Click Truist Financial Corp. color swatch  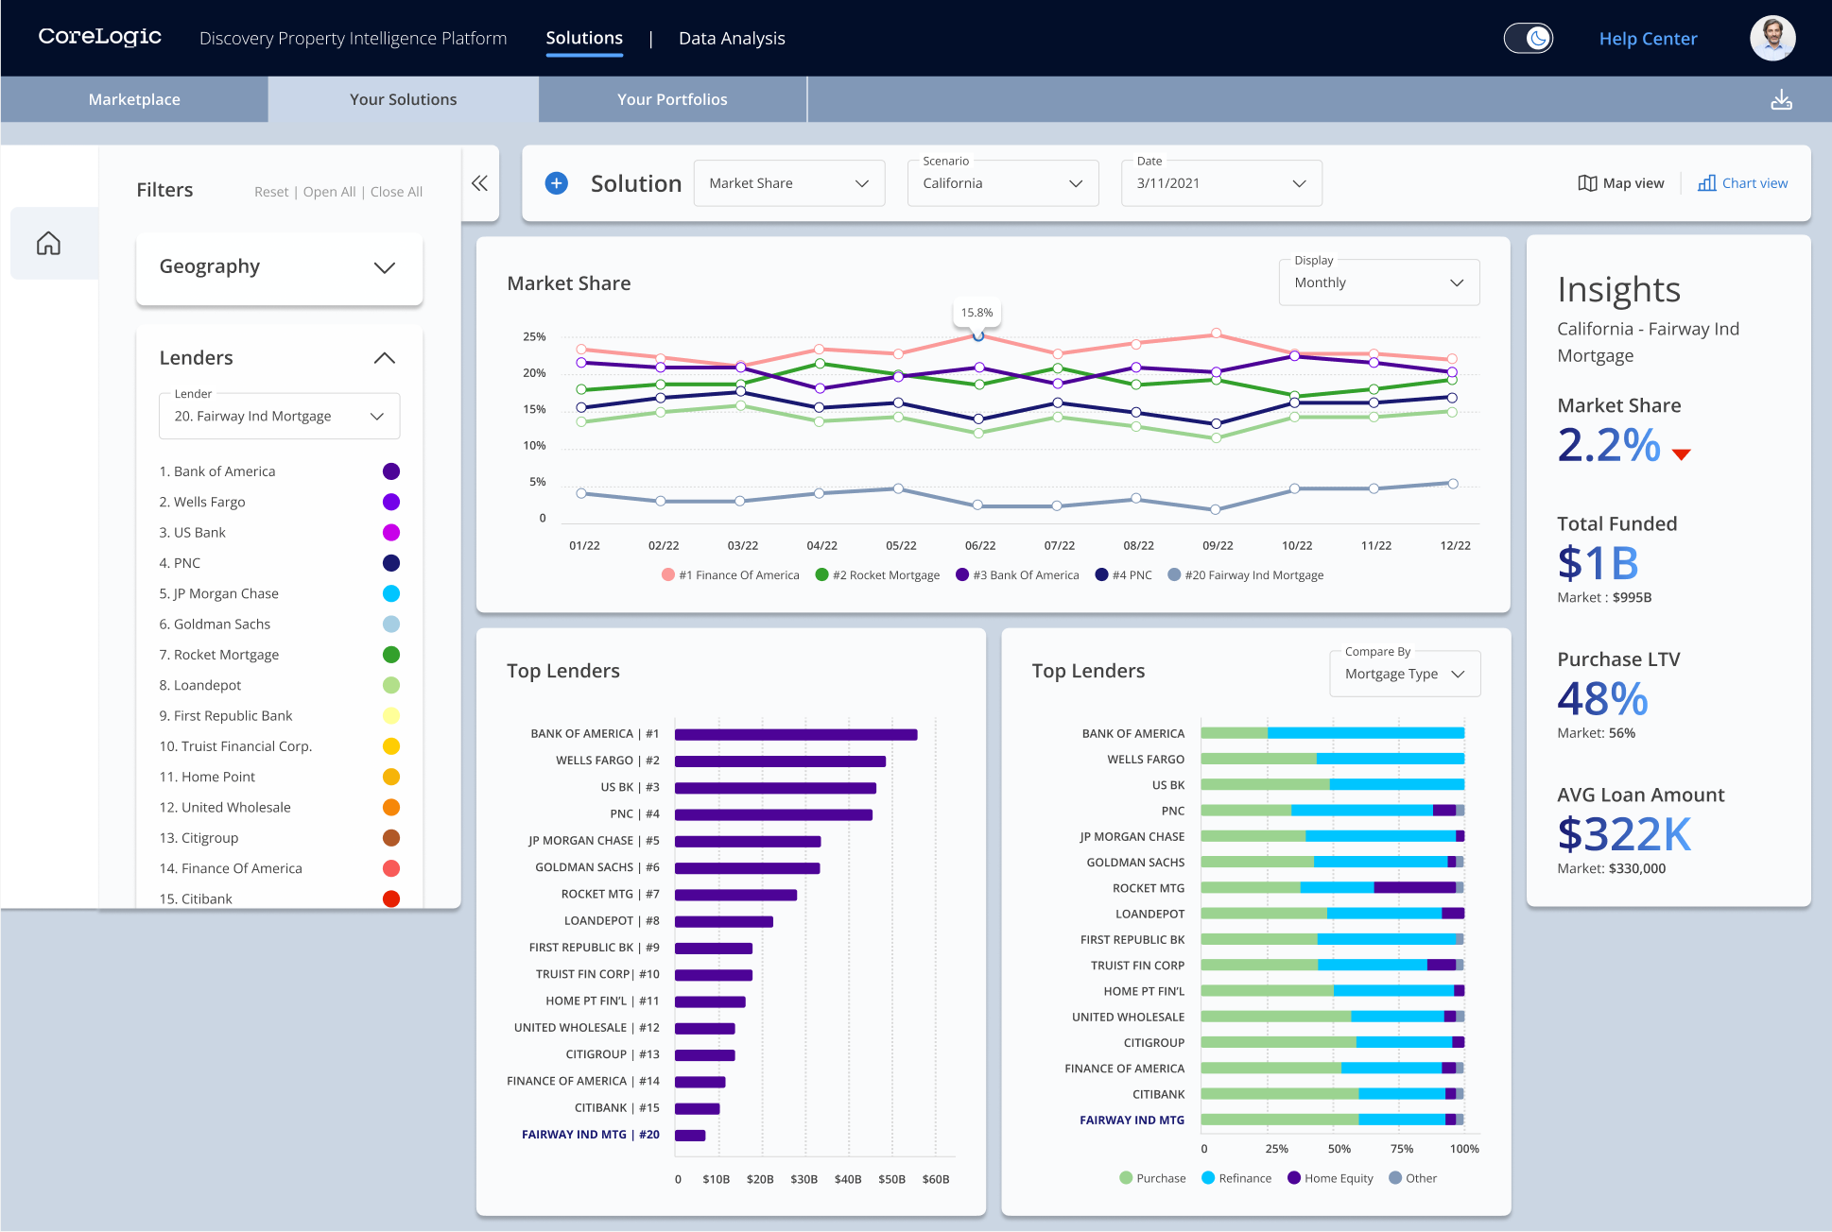point(390,746)
